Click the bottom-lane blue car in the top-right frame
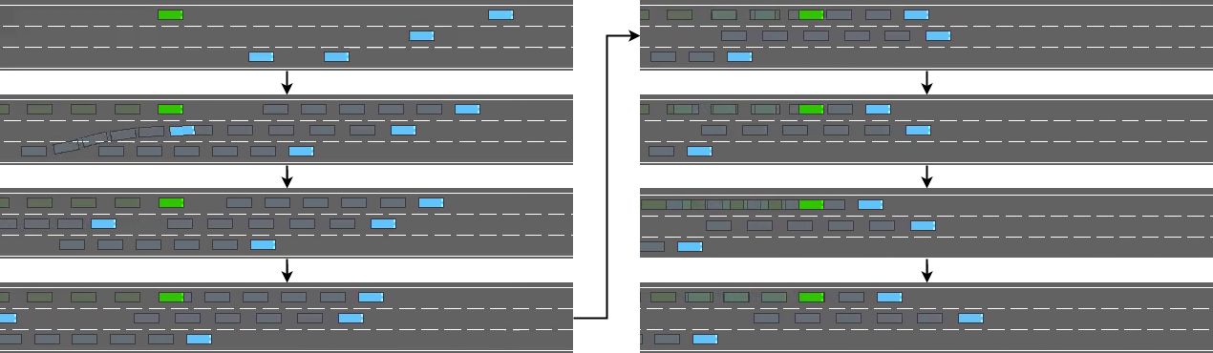 (x=739, y=57)
